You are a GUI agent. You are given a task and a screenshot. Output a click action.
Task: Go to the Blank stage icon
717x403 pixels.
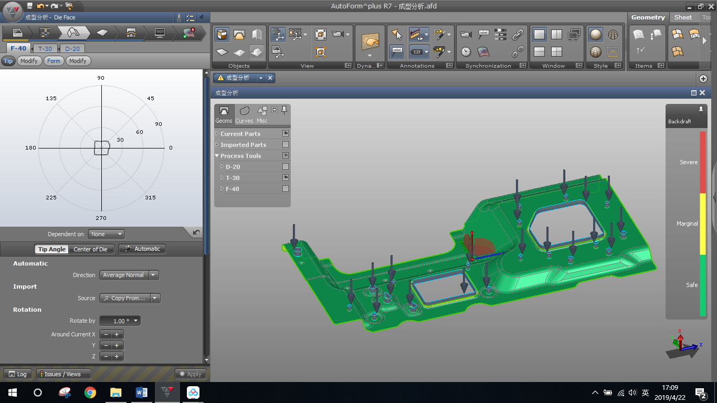[x=102, y=33]
